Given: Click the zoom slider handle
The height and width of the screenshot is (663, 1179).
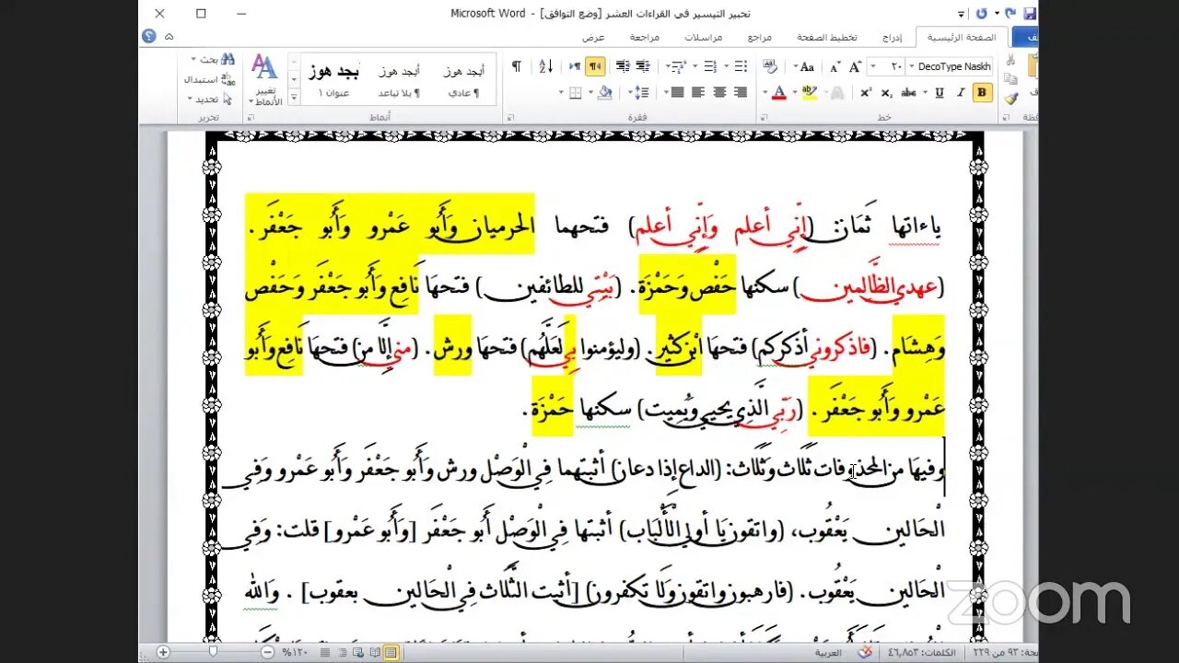Looking at the screenshot, I should [214, 652].
